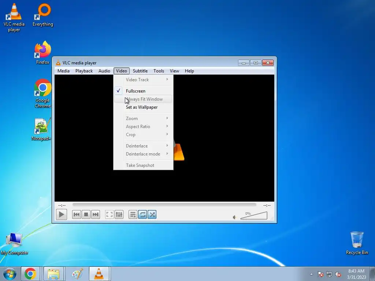Click the muted speaker tray icon
This screenshot has height=281, width=375.
[x=338, y=274]
